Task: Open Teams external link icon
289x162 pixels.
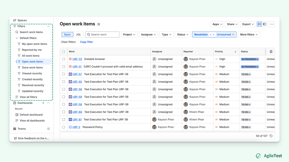Action: (49, 129)
